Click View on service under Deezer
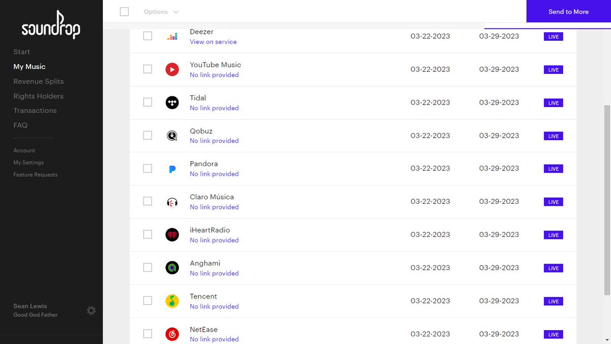611x344 pixels. [213, 42]
